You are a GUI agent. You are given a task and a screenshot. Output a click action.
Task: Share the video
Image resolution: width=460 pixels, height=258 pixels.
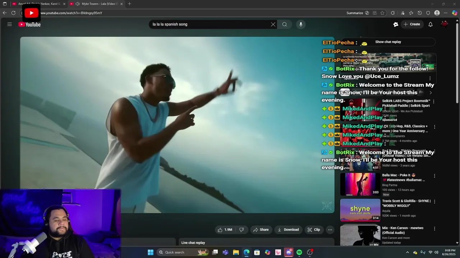coord(261,230)
